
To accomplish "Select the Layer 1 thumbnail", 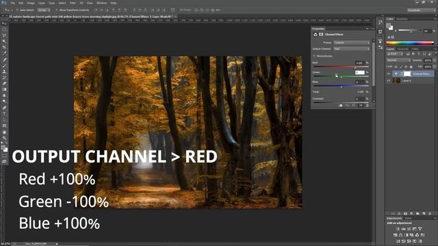I will pyautogui.click(x=396, y=81).
